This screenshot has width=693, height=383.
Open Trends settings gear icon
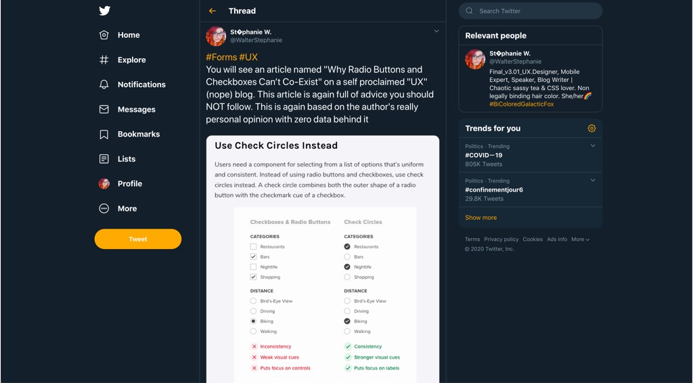click(591, 129)
